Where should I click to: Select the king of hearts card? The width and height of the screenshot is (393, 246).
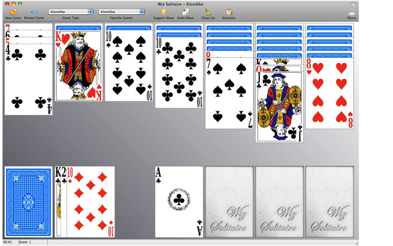(79, 66)
